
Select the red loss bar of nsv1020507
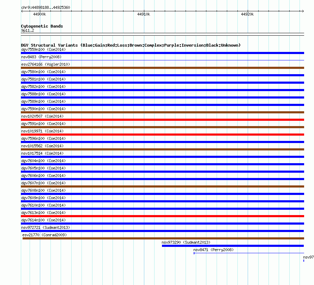tap(162, 120)
